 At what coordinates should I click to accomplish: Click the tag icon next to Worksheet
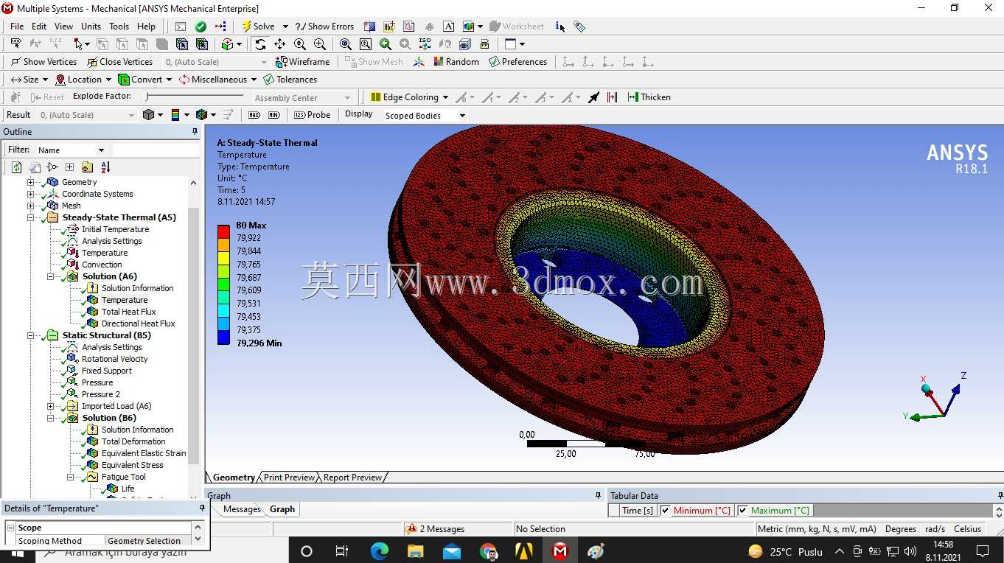pyautogui.click(x=579, y=27)
